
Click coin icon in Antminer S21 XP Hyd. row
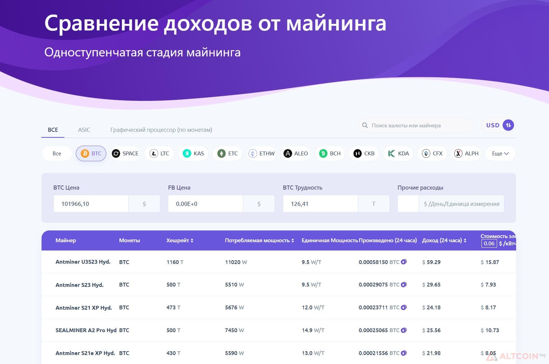404,307
